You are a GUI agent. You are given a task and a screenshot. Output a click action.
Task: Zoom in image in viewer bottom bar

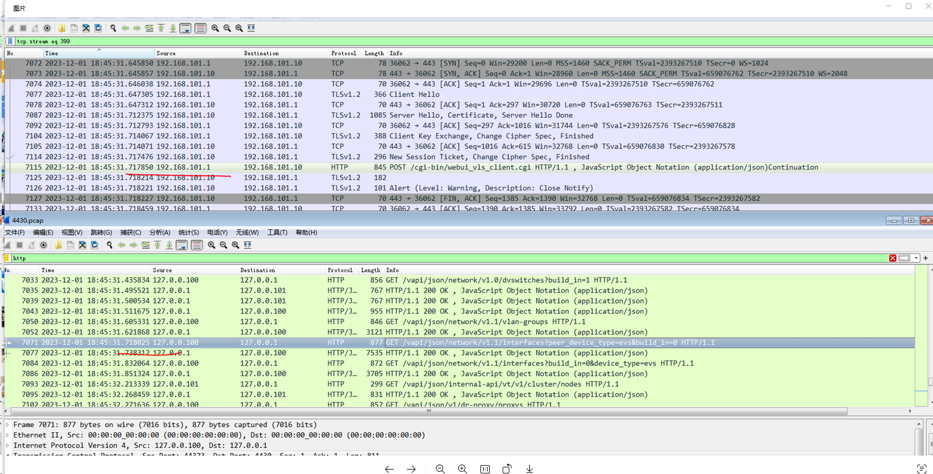pos(463,469)
